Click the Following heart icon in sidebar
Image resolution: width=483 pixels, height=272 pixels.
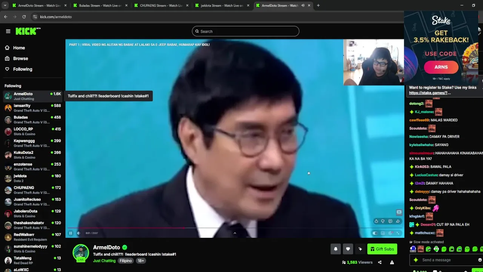point(7,69)
